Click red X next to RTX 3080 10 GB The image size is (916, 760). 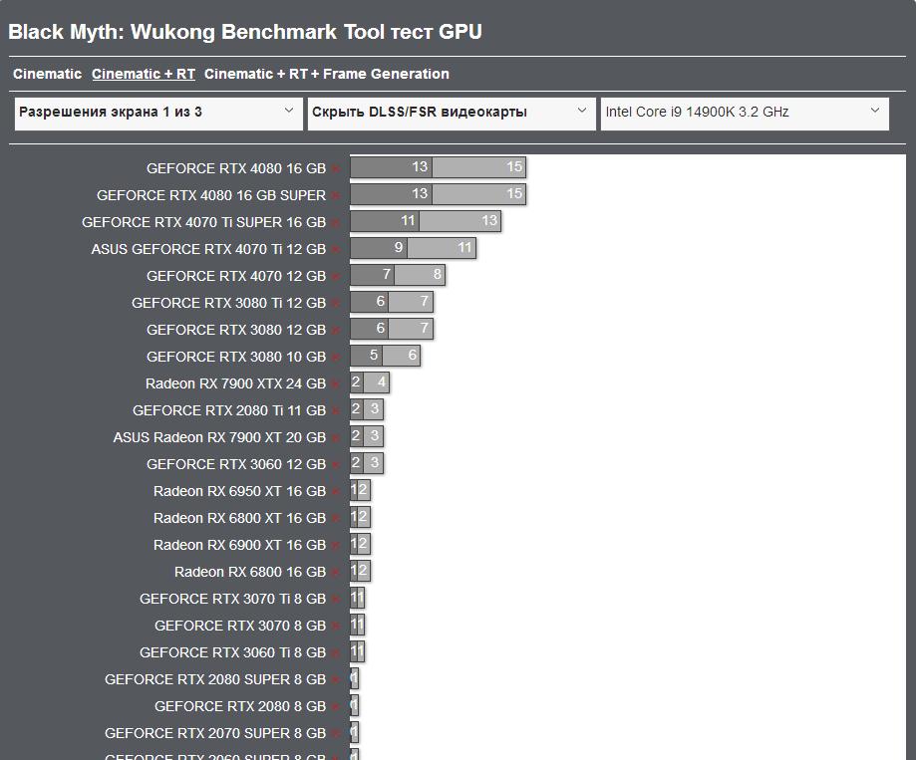point(335,357)
